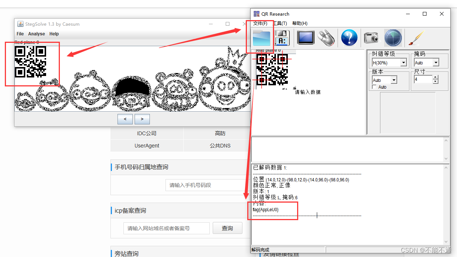The height and width of the screenshot is (257, 457).
Task: Click the loaded QR code image in QR Research
Action: click(x=272, y=69)
